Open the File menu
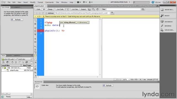This screenshot has width=177, height=99. [9, 2]
